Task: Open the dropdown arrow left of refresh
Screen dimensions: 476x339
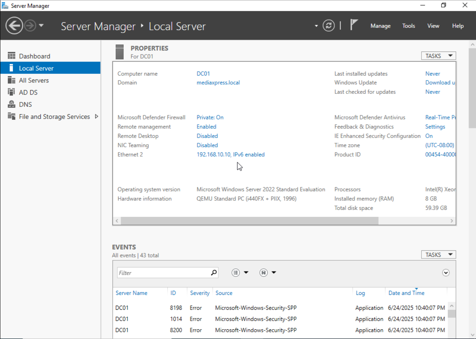Action: pyautogui.click(x=316, y=26)
